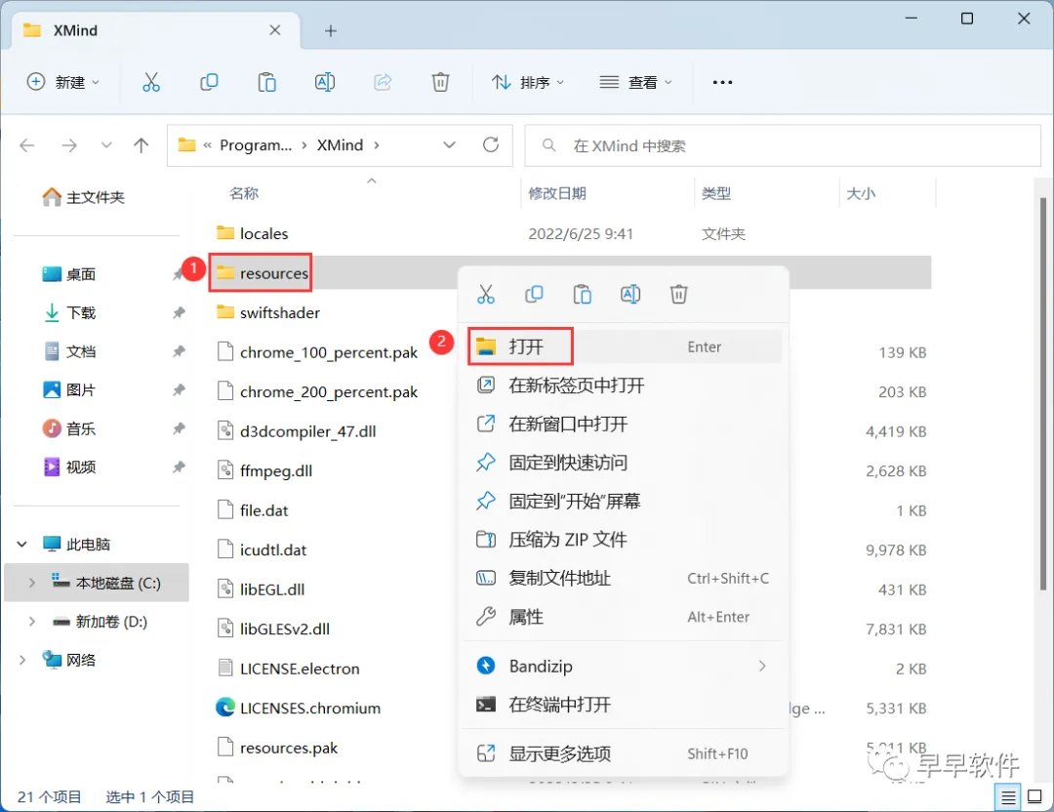Image resolution: width=1054 pixels, height=812 pixels.
Task: Open 桌面 in the sidebar
Action: 69,274
